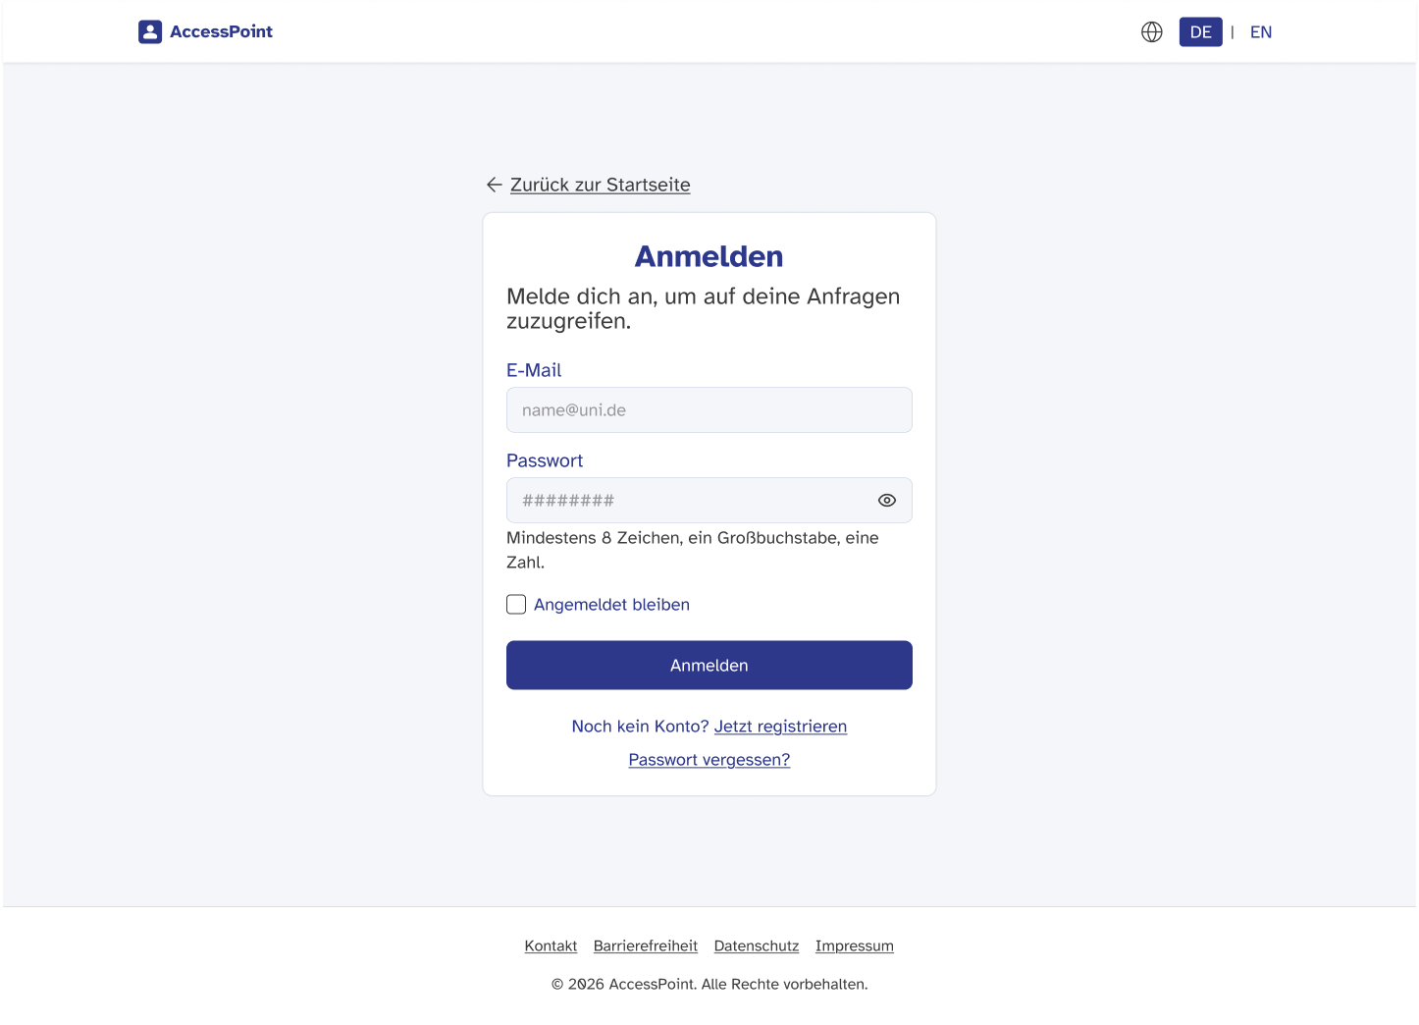Open the Passwort vergessen? link
The image size is (1419, 1025).
(x=709, y=760)
